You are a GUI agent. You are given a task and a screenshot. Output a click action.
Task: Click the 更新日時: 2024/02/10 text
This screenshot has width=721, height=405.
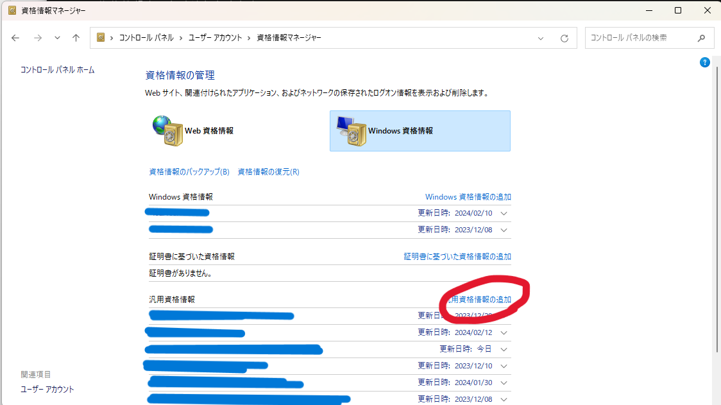455,213
